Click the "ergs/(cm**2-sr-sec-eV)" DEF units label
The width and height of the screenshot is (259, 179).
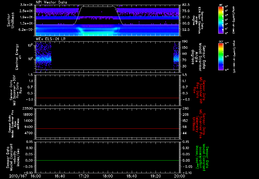pos(234,57)
